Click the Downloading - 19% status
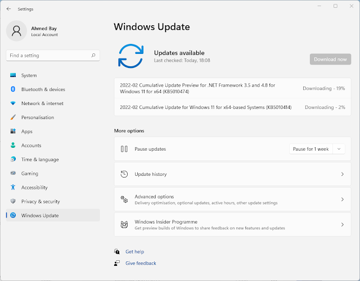360x281 pixels. pyautogui.click(x=324, y=88)
